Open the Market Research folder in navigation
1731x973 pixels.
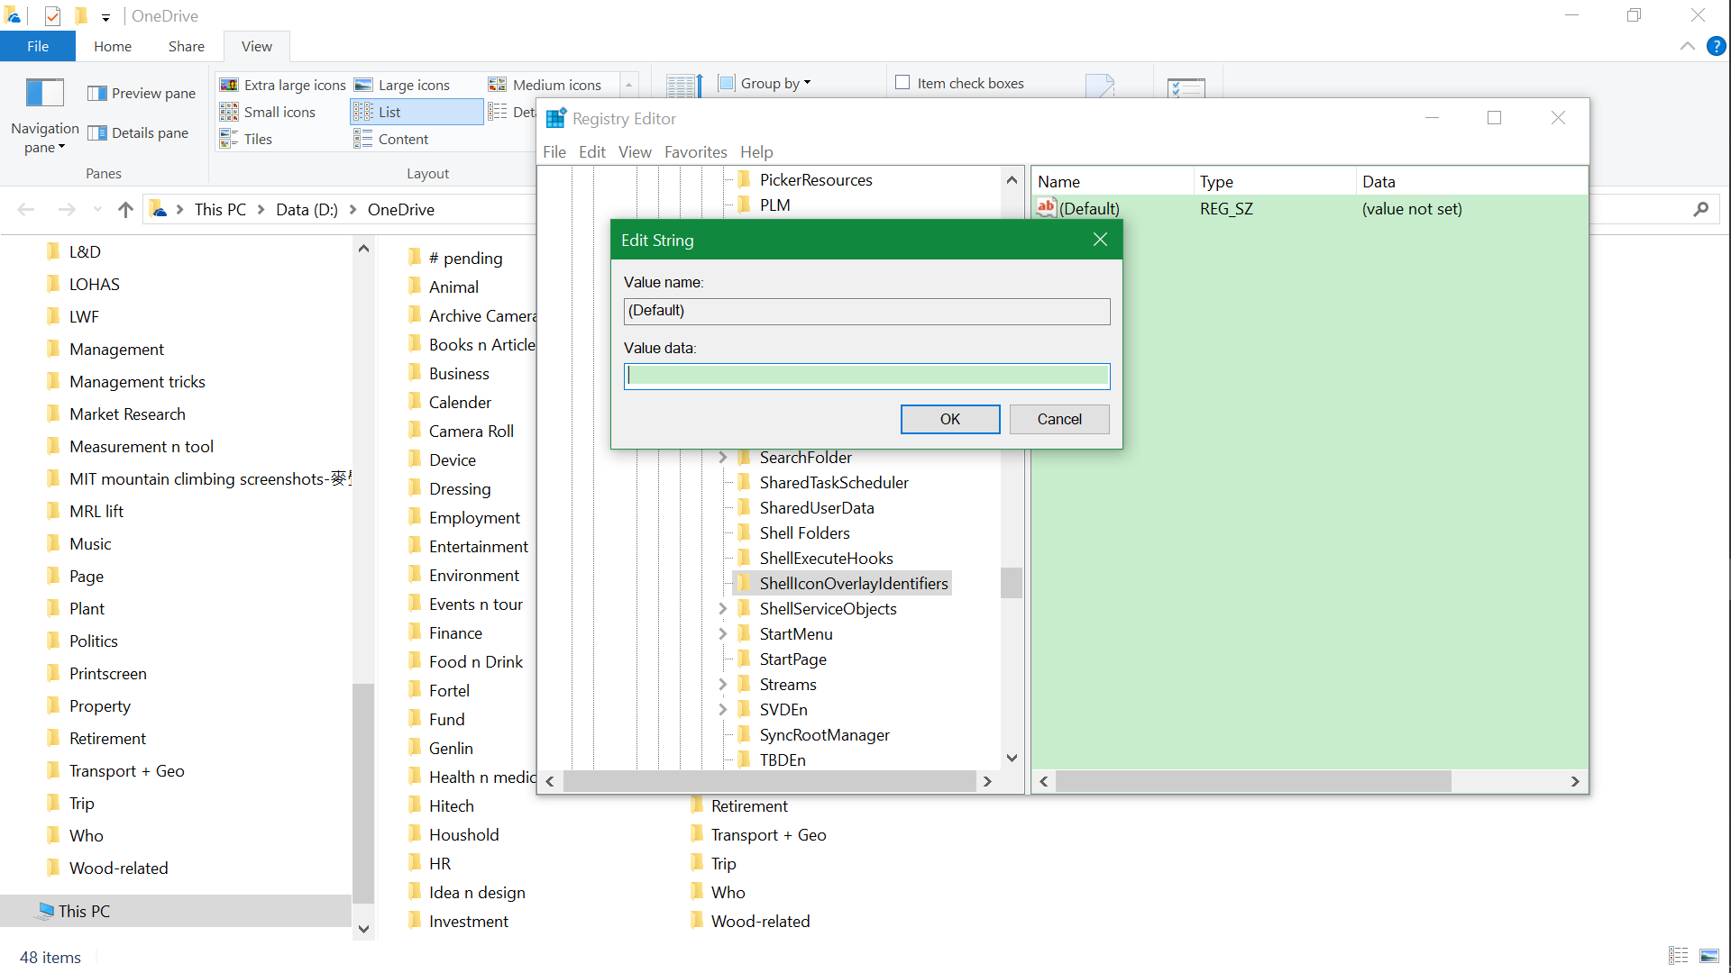click(x=127, y=414)
